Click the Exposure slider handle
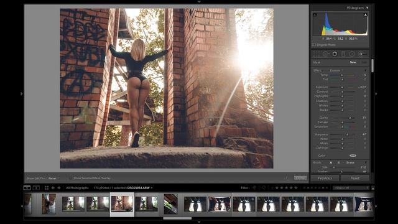Viewport: 398px width, 224px height. coord(342,87)
